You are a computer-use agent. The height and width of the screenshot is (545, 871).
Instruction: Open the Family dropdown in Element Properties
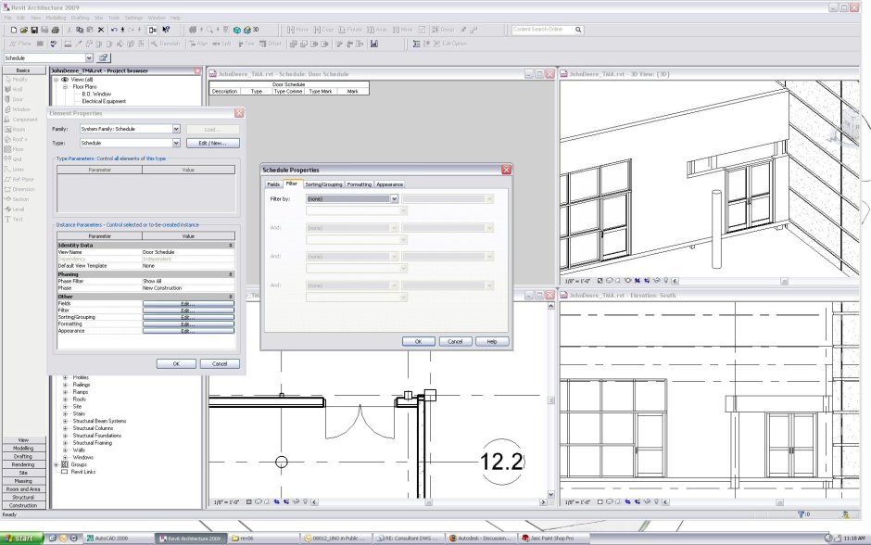(175, 129)
